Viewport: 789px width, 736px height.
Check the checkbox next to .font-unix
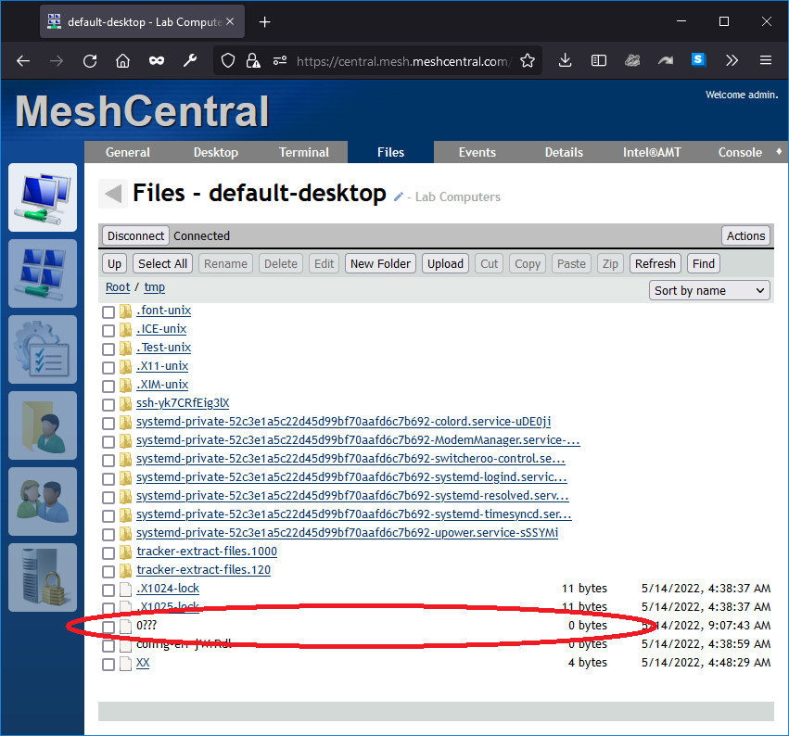pyautogui.click(x=108, y=311)
